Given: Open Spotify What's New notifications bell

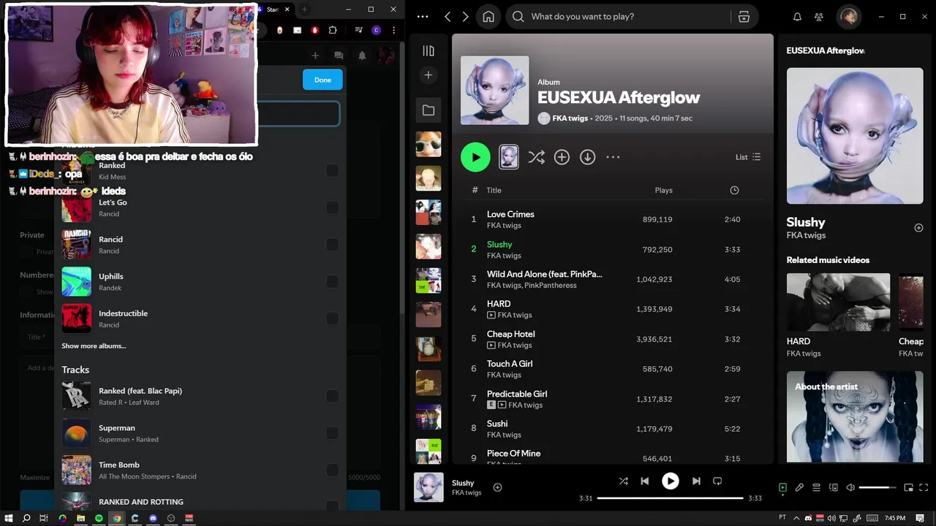Looking at the screenshot, I should [797, 16].
